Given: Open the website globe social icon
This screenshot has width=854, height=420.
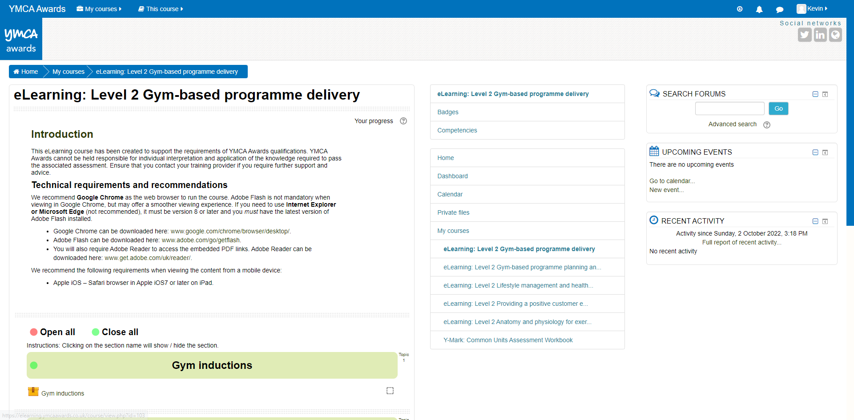Looking at the screenshot, I should [x=835, y=35].
